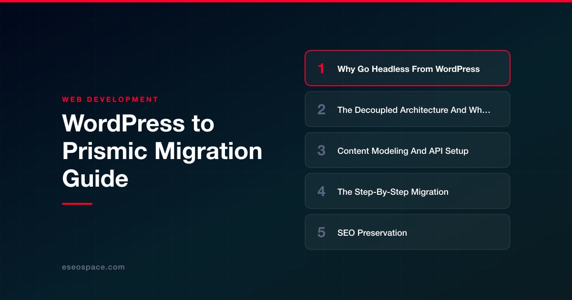The height and width of the screenshot is (300, 572).
Task: Click the eseospace.com site text
Action: coord(93,267)
